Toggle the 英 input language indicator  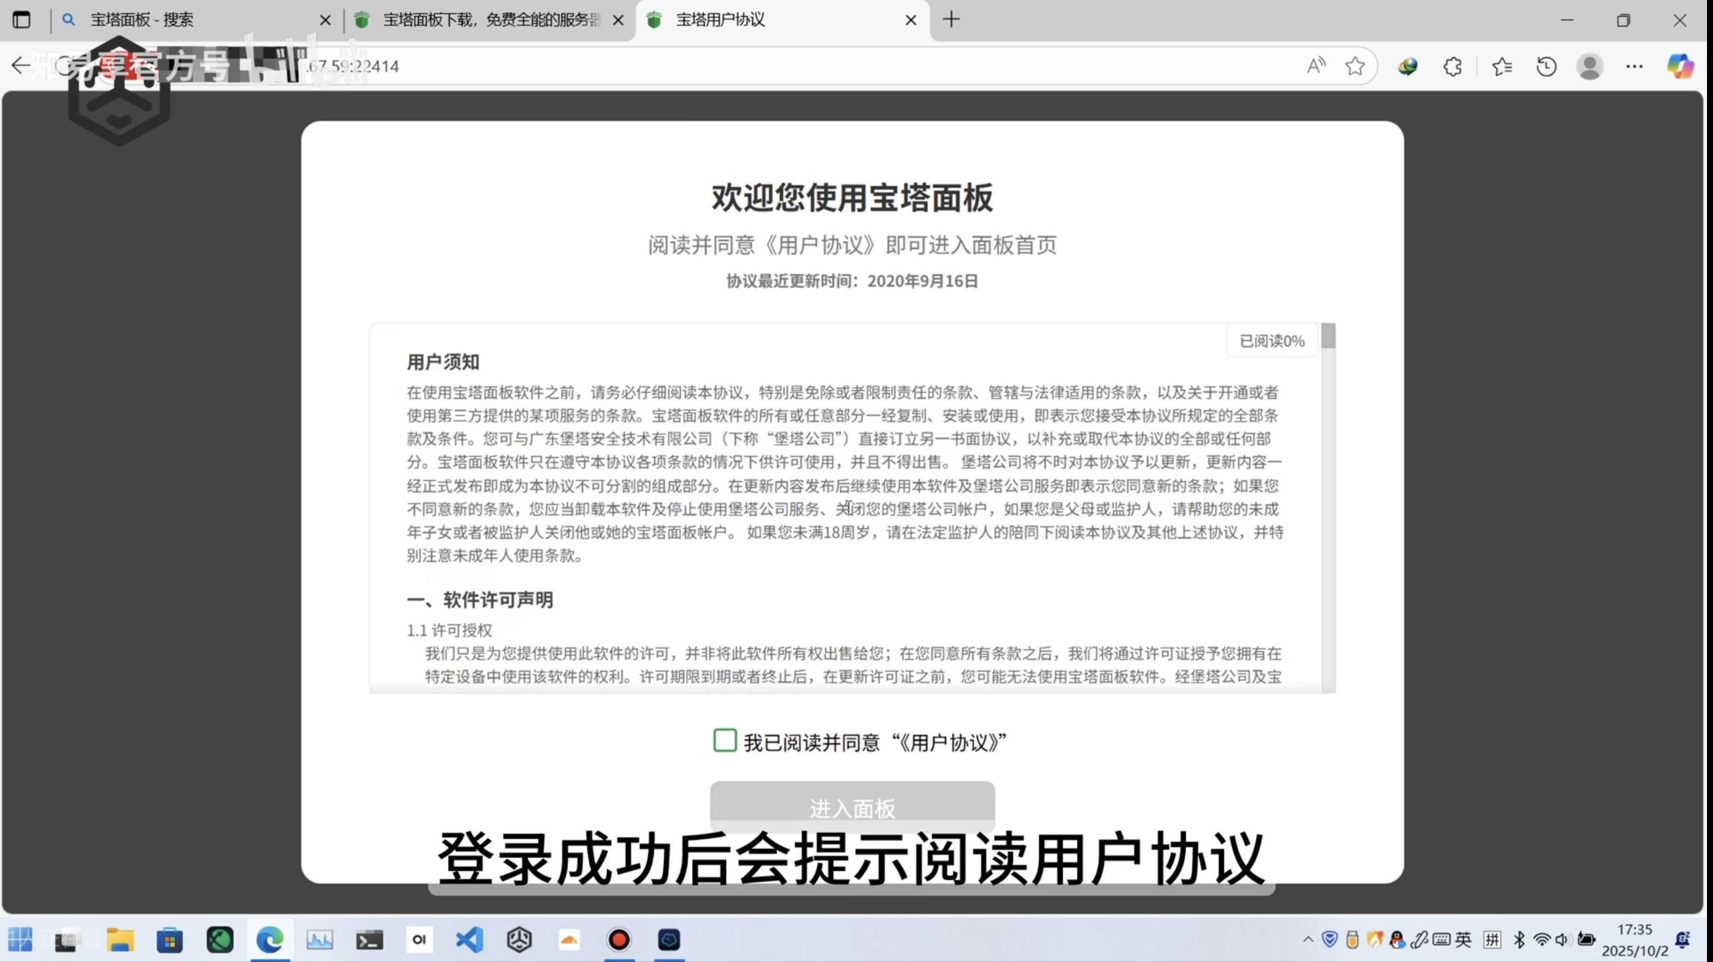click(1463, 940)
